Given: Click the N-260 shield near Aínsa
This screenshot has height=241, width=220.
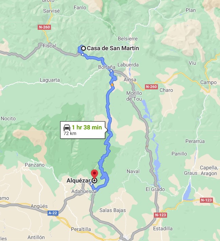Looking at the screenshot, I should coord(151,87).
